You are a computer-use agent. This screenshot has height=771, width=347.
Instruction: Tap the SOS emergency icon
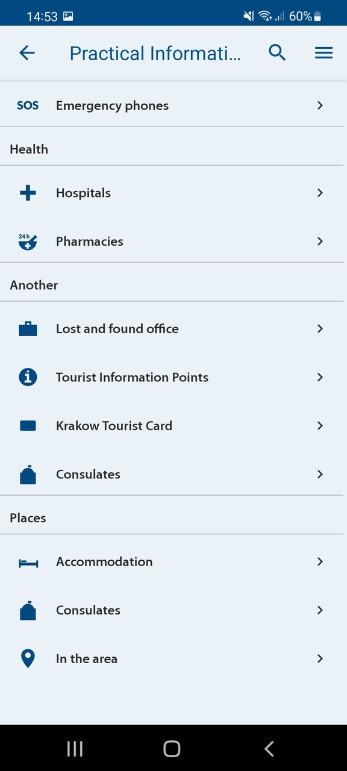28,105
